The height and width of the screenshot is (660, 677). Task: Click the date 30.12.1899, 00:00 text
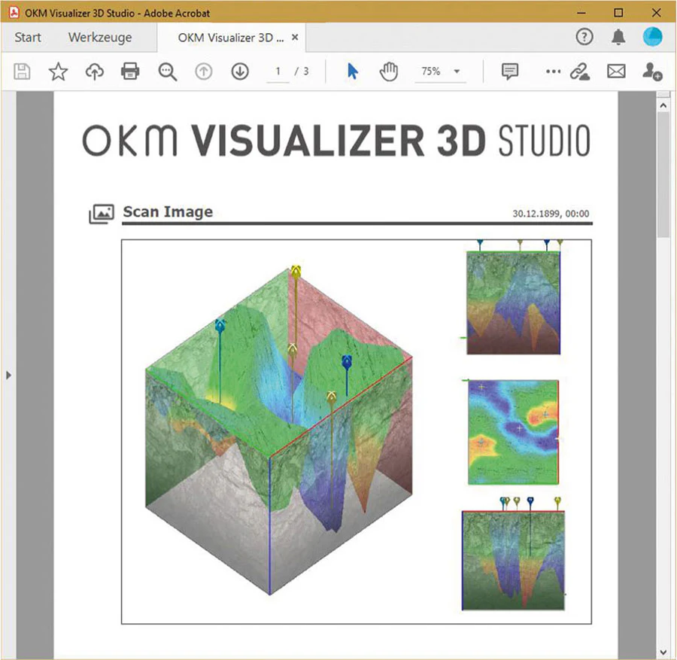click(x=551, y=214)
